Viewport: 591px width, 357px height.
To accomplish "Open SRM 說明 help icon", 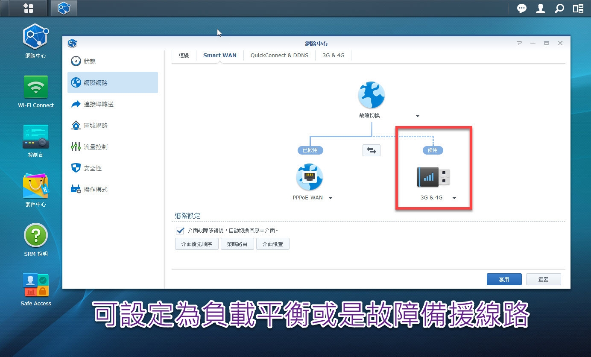I will coord(36,240).
